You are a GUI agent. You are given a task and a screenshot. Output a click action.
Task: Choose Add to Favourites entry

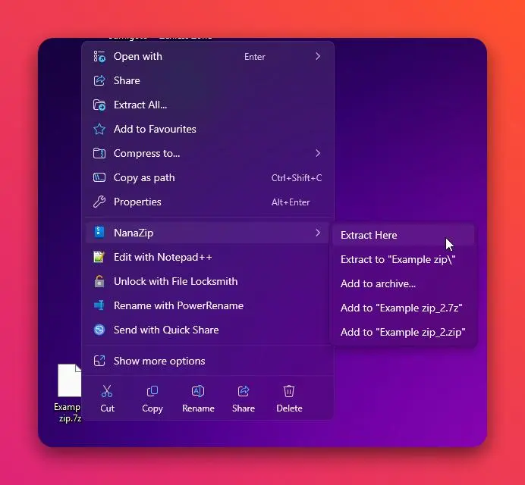pos(208,129)
